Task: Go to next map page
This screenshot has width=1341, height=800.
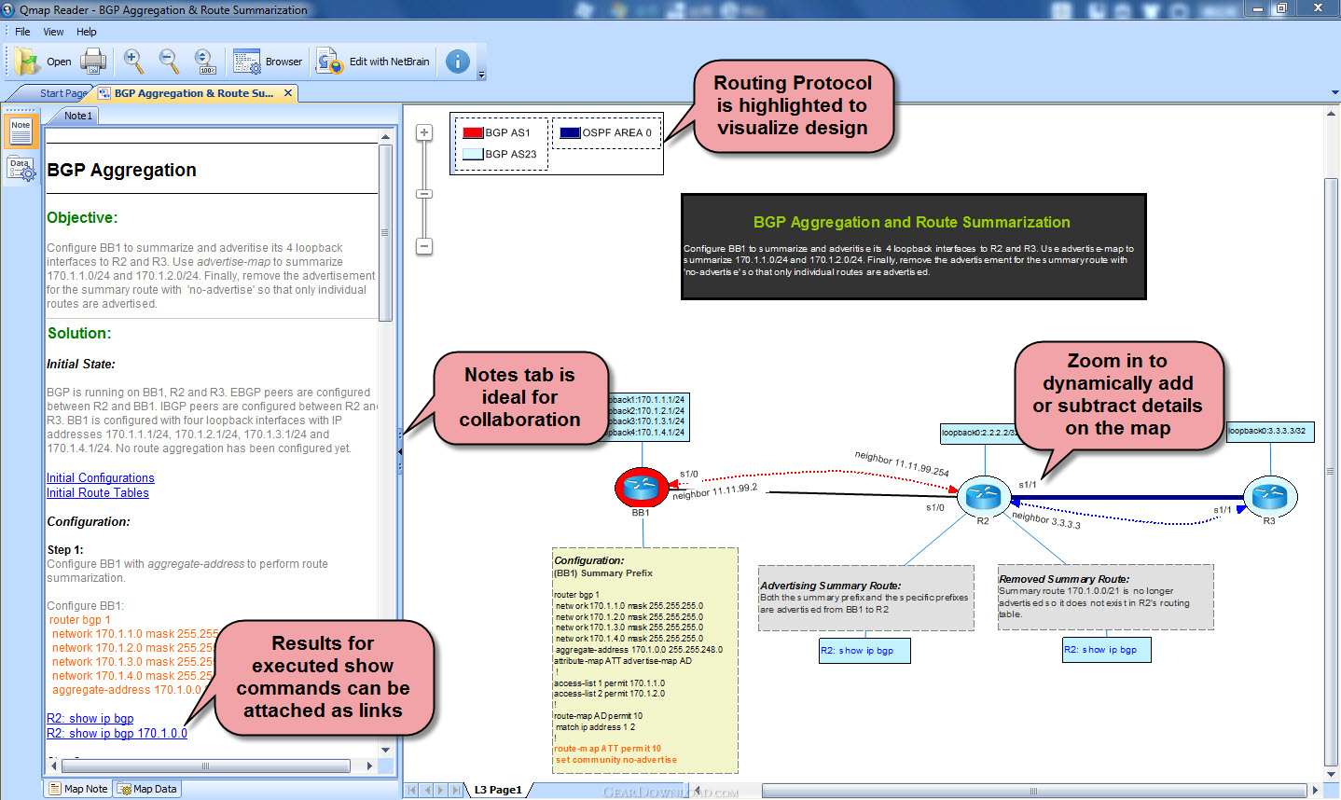Action: [x=441, y=790]
